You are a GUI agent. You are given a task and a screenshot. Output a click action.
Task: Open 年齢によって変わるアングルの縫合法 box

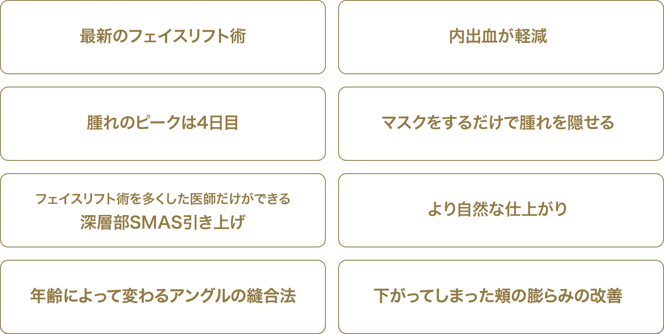(163, 297)
